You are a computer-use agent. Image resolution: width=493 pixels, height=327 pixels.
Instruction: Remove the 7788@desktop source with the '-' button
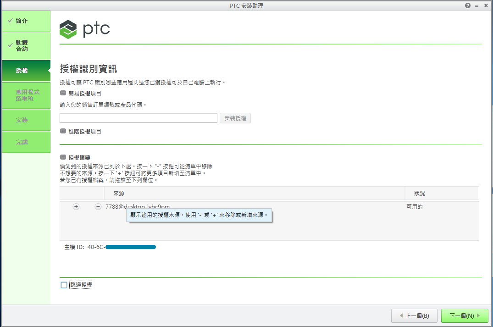point(98,207)
